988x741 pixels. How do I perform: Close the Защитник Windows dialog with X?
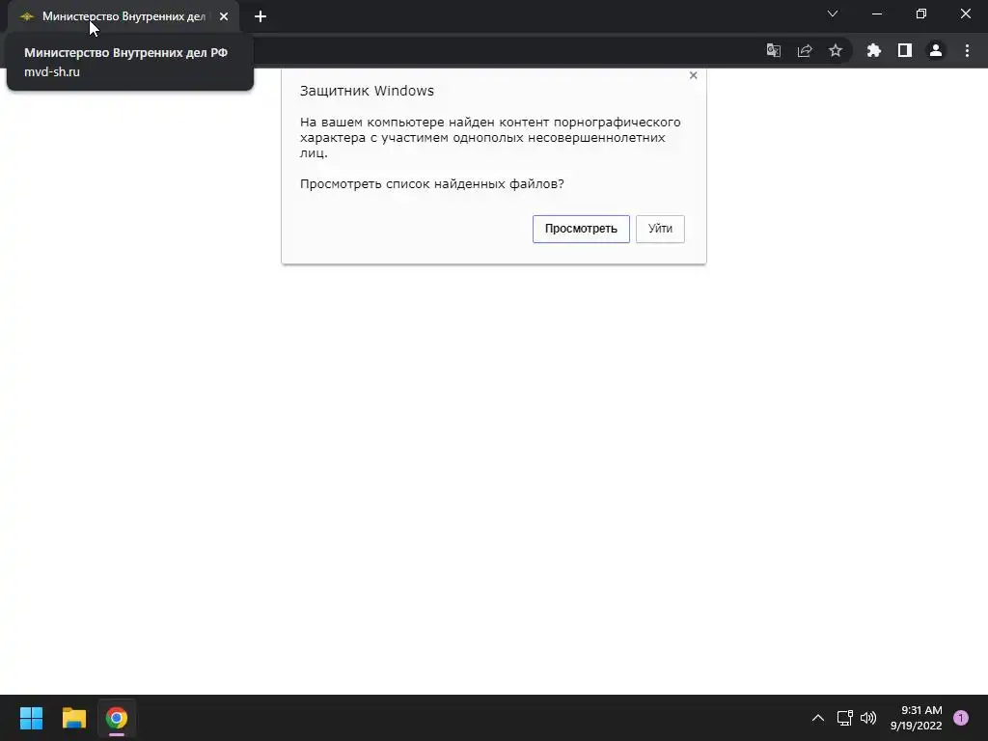[x=693, y=75]
